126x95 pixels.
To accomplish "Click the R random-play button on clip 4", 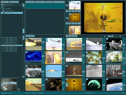I will coord(104,49).
